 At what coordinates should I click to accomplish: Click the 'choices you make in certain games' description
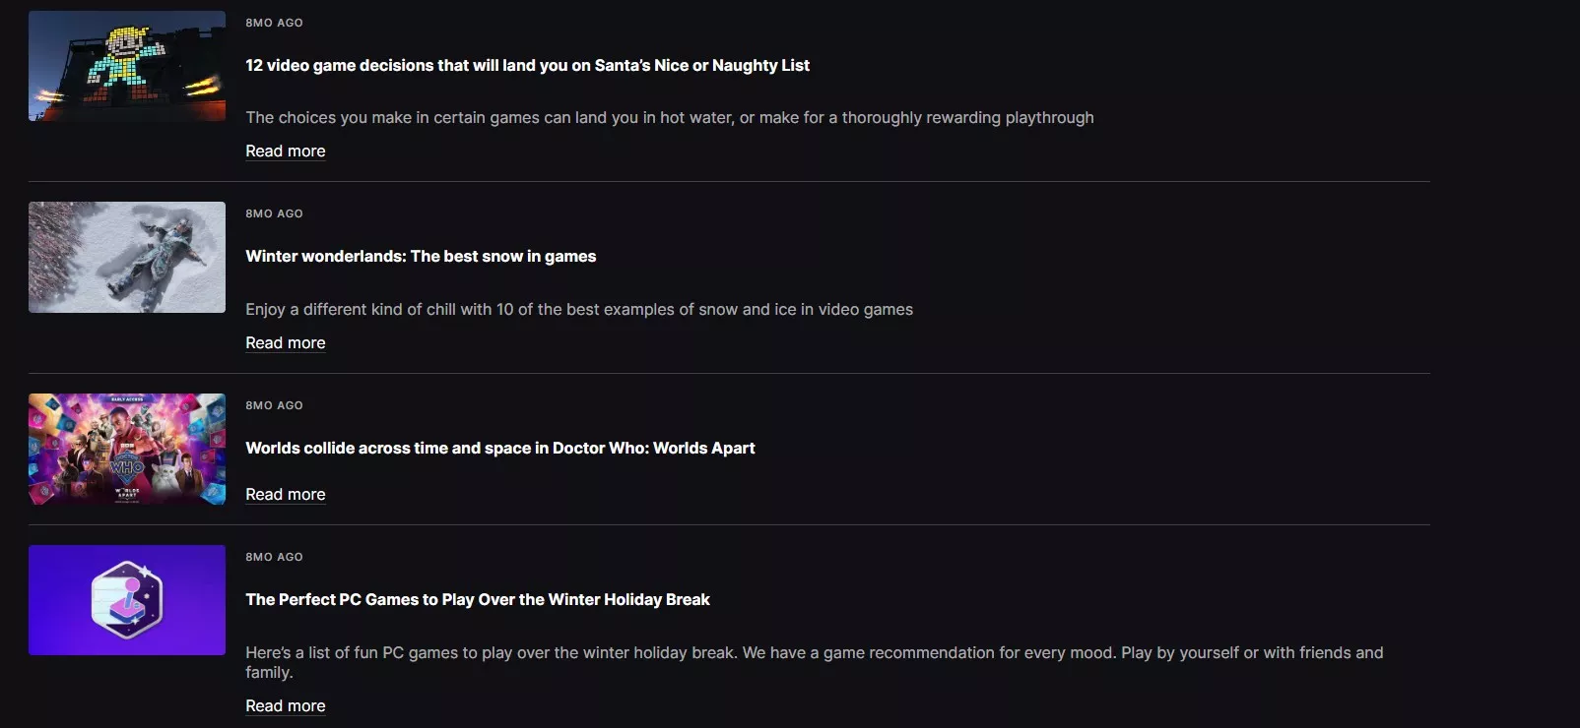(x=669, y=117)
